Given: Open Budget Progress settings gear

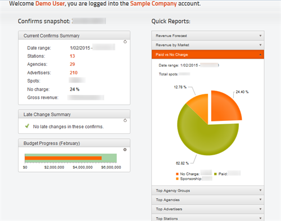Looking at the screenshot, I should [x=125, y=150].
